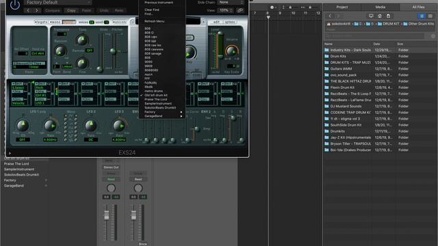Image resolution: width=438 pixels, height=246 pixels.
Task: Expand the disclosure triangle at EXS24 bottom-left
Action: click(10, 153)
